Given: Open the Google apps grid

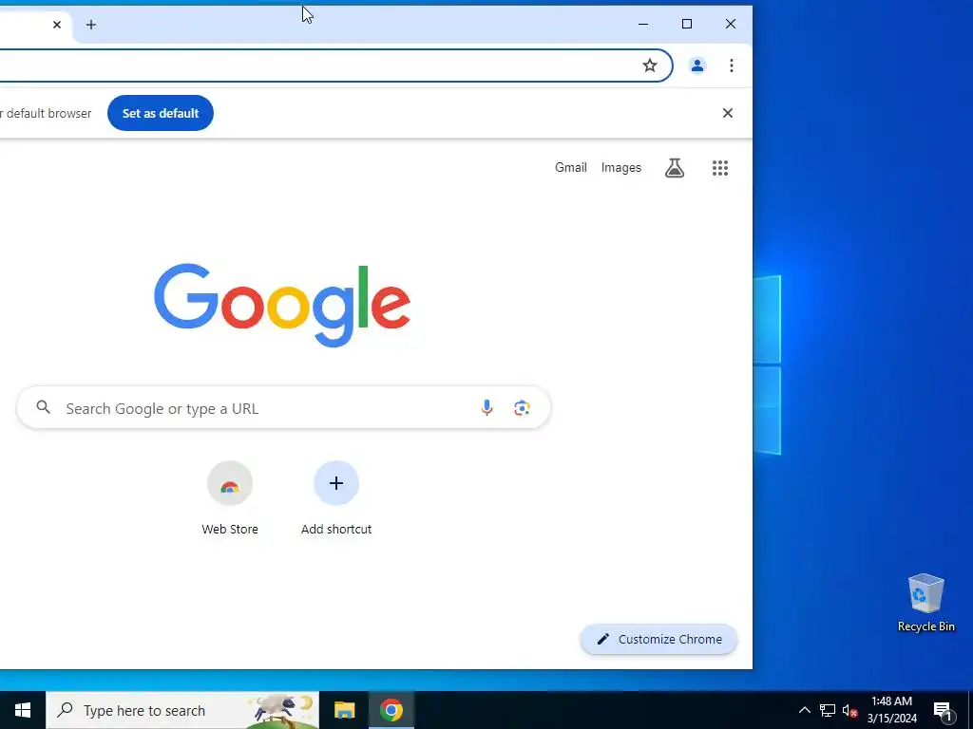Looking at the screenshot, I should pyautogui.click(x=720, y=167).
